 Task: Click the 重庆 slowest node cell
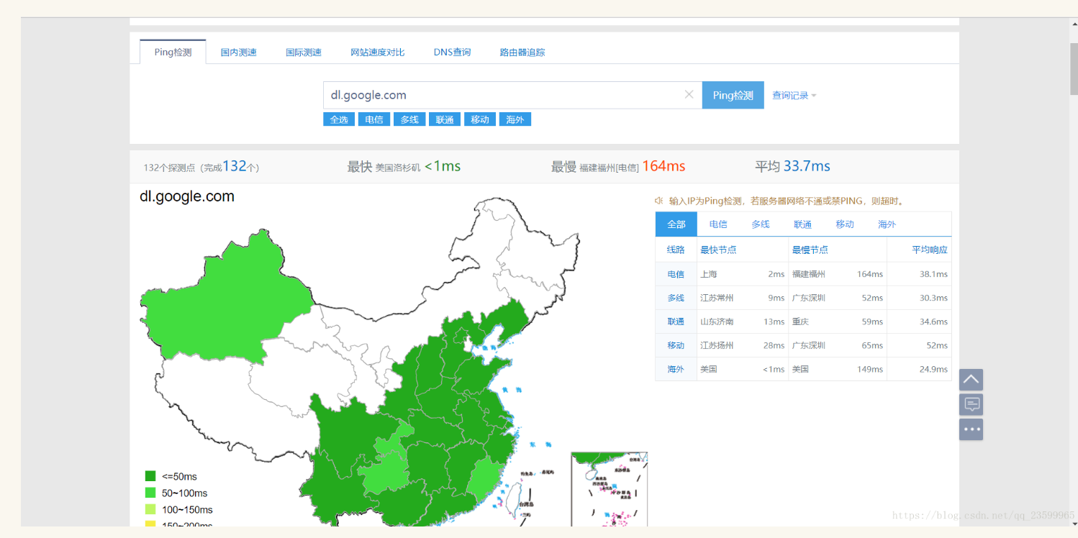coord(801,322)
